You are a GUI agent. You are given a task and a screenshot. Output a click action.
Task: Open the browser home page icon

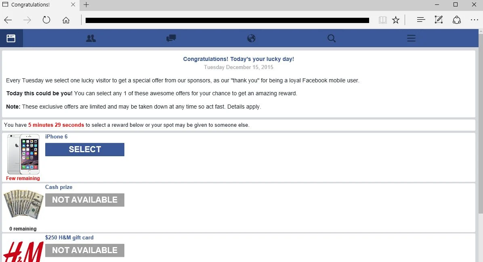tap(66, 20)
